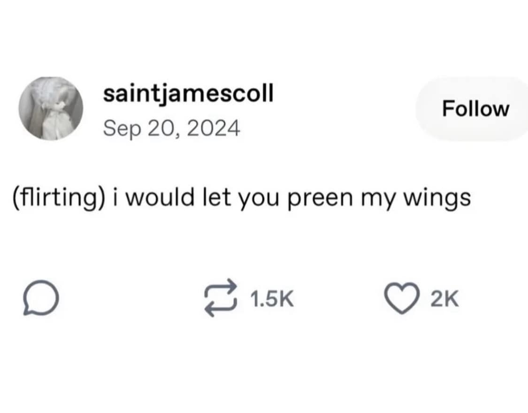The width and height of the screenshot is (528, 413).
Task: Click the post text about preening wings
Action: click(x=240, y=198)
